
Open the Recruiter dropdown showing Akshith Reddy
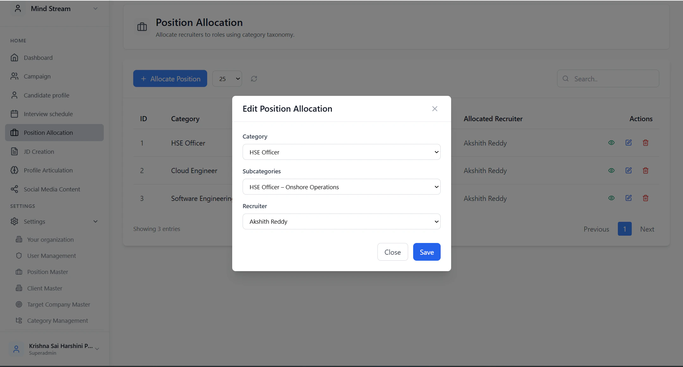tap(341, 221)
